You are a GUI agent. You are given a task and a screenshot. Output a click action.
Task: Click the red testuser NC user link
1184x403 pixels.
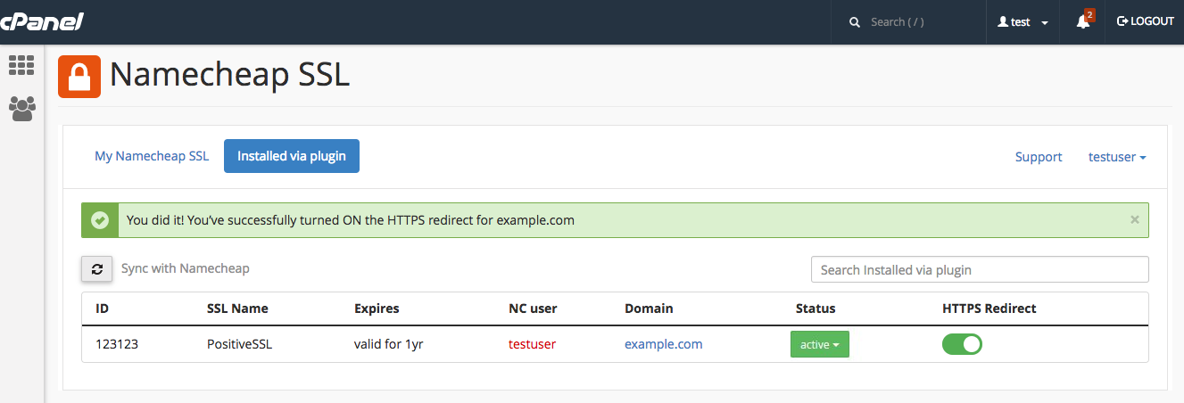pos(532,344)
